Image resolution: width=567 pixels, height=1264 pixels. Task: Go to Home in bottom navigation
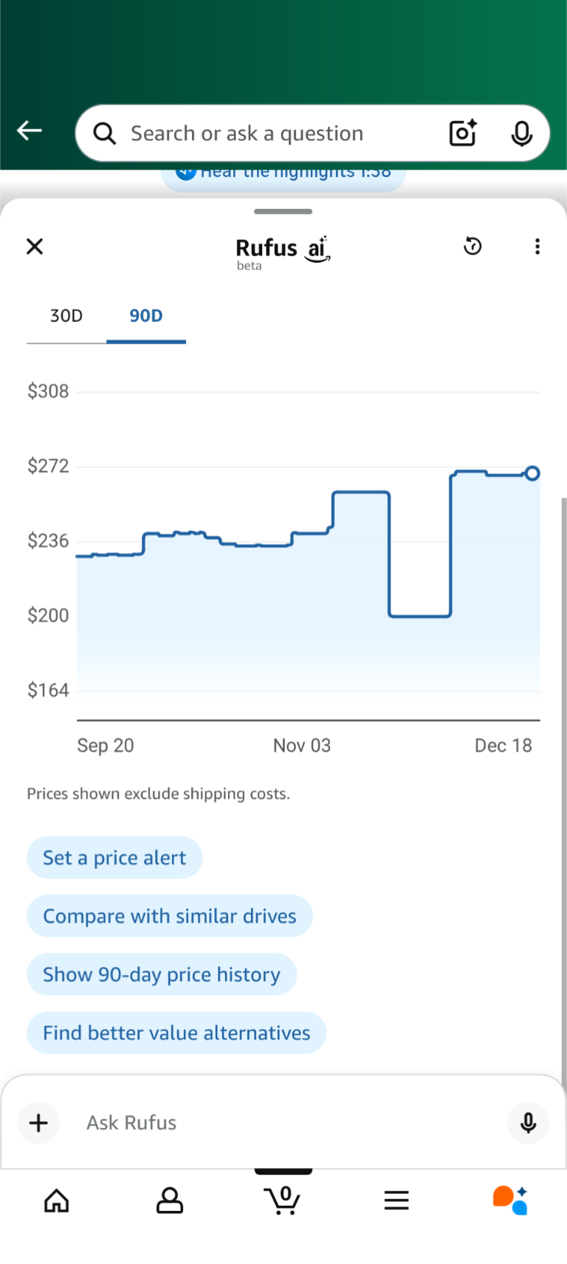tap(57, 1201)
